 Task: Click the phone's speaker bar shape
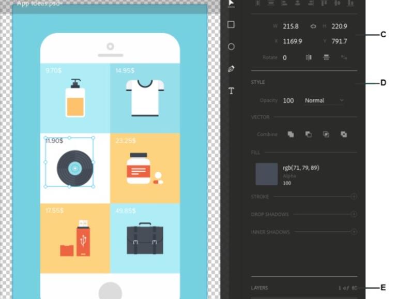click(x=111, y=55)
